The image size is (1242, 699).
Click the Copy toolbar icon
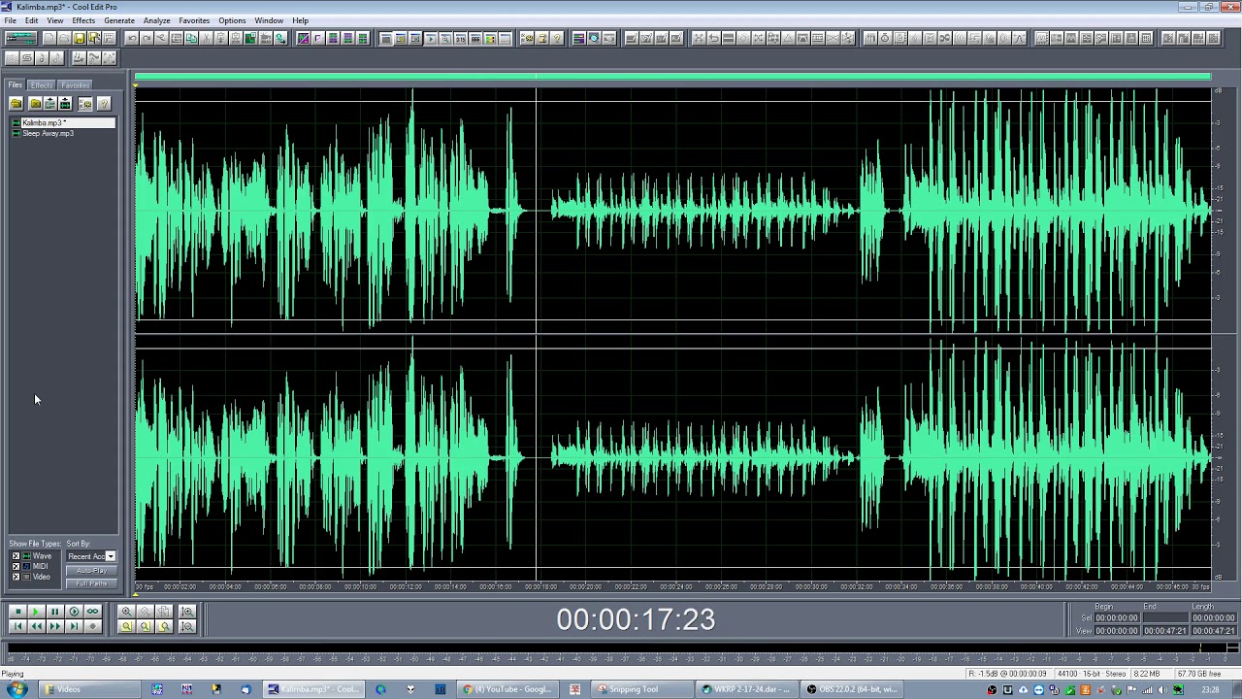point(191,38)
